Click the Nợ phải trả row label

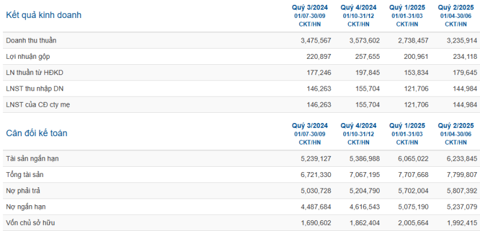pos(23,191)
